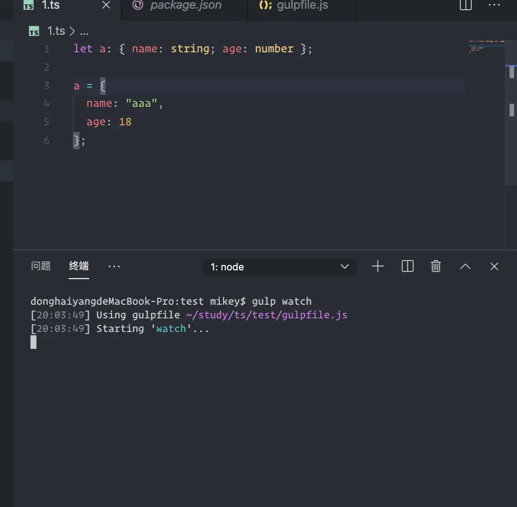
Task: Click the closing brace on line 6
Action: pos(76,141)
